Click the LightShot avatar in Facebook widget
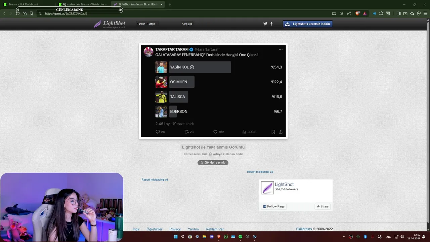The image size is (430, 242). click(x=267, y=188)
